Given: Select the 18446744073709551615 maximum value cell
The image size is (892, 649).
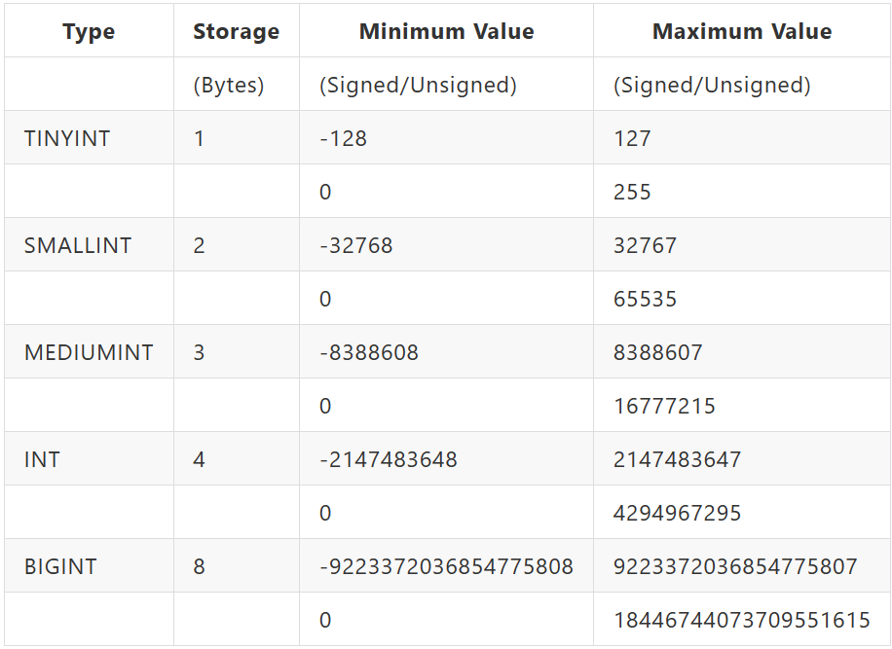Looking at the screenshot, I should 741,620.
